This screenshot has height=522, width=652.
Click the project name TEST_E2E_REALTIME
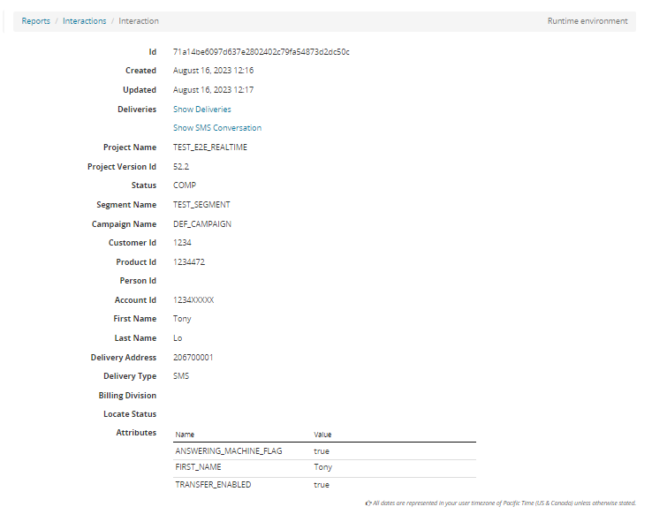pyautogui.click(x=209, y=148)
